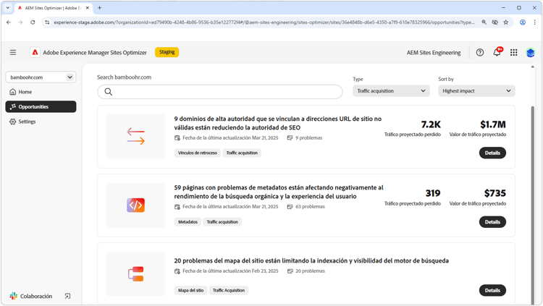Open the '9 dominios de alta autoridad' title
Image resolution: width=543 pixels, height=306 pixels.
[278, 123]
